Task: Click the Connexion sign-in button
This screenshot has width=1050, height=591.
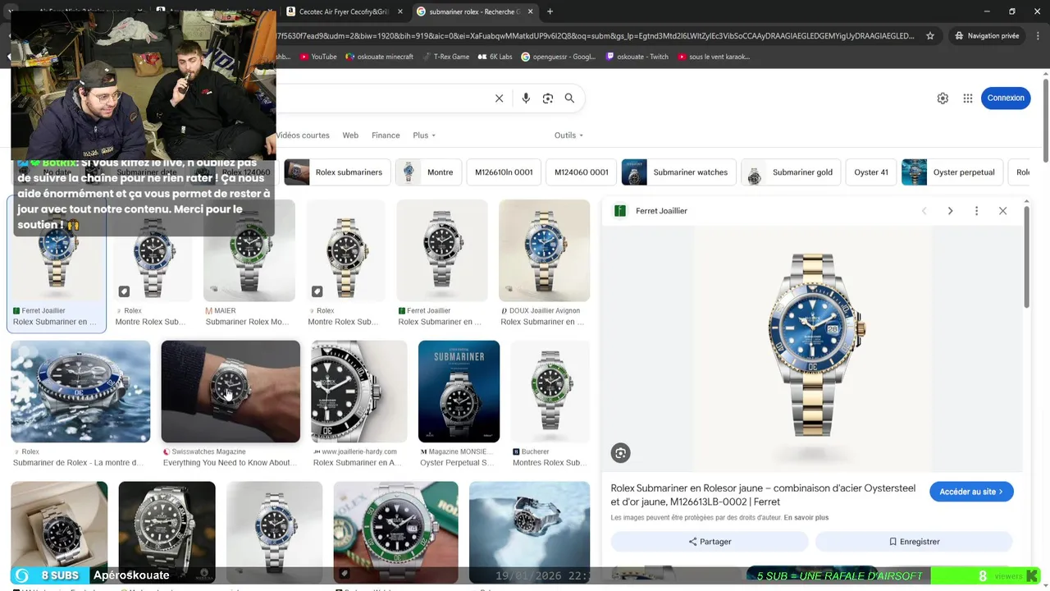Action: (x=1006, y=98)
